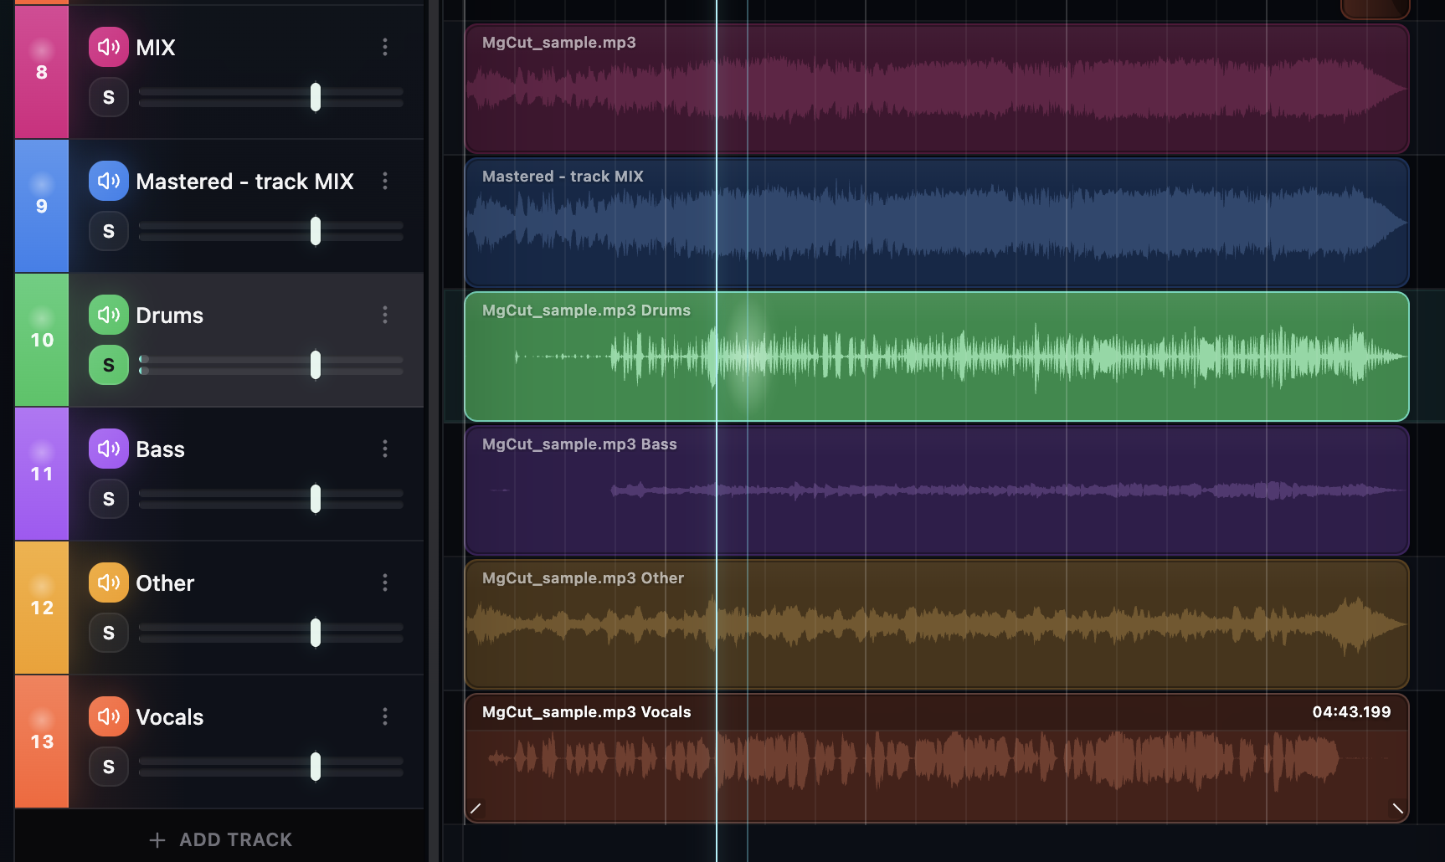Click the Vocals track name label
This screenshot has height=862, width=1445.
point(170,717)
